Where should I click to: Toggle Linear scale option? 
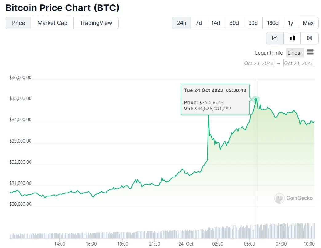tap(295, 53)
